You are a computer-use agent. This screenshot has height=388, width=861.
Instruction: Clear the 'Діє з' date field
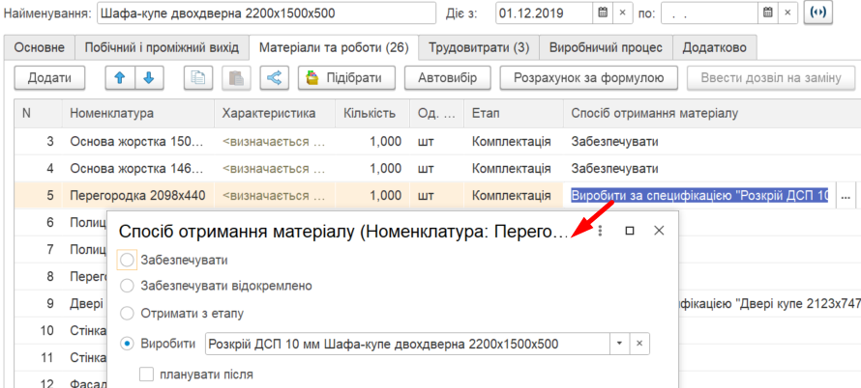[623, 14]
